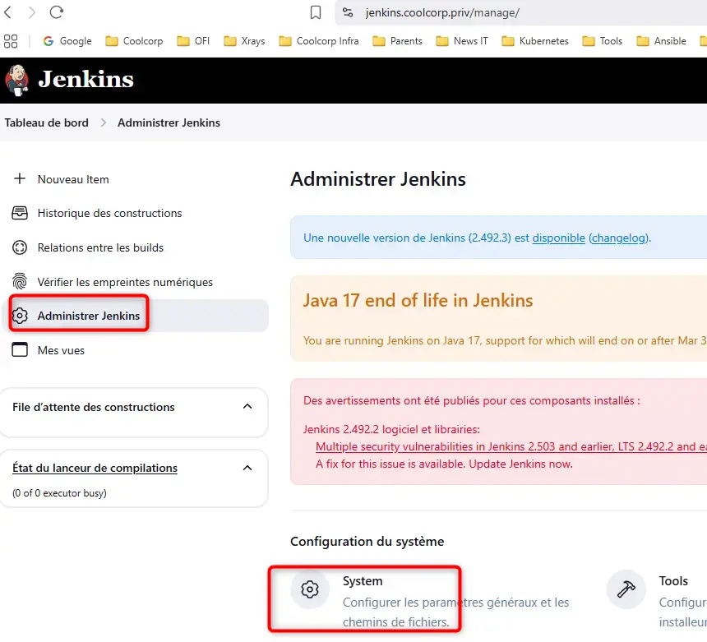Go to Tableau de bord breadcrumb
This screenshot has height=642, width=707.
[x=46, y=122]
